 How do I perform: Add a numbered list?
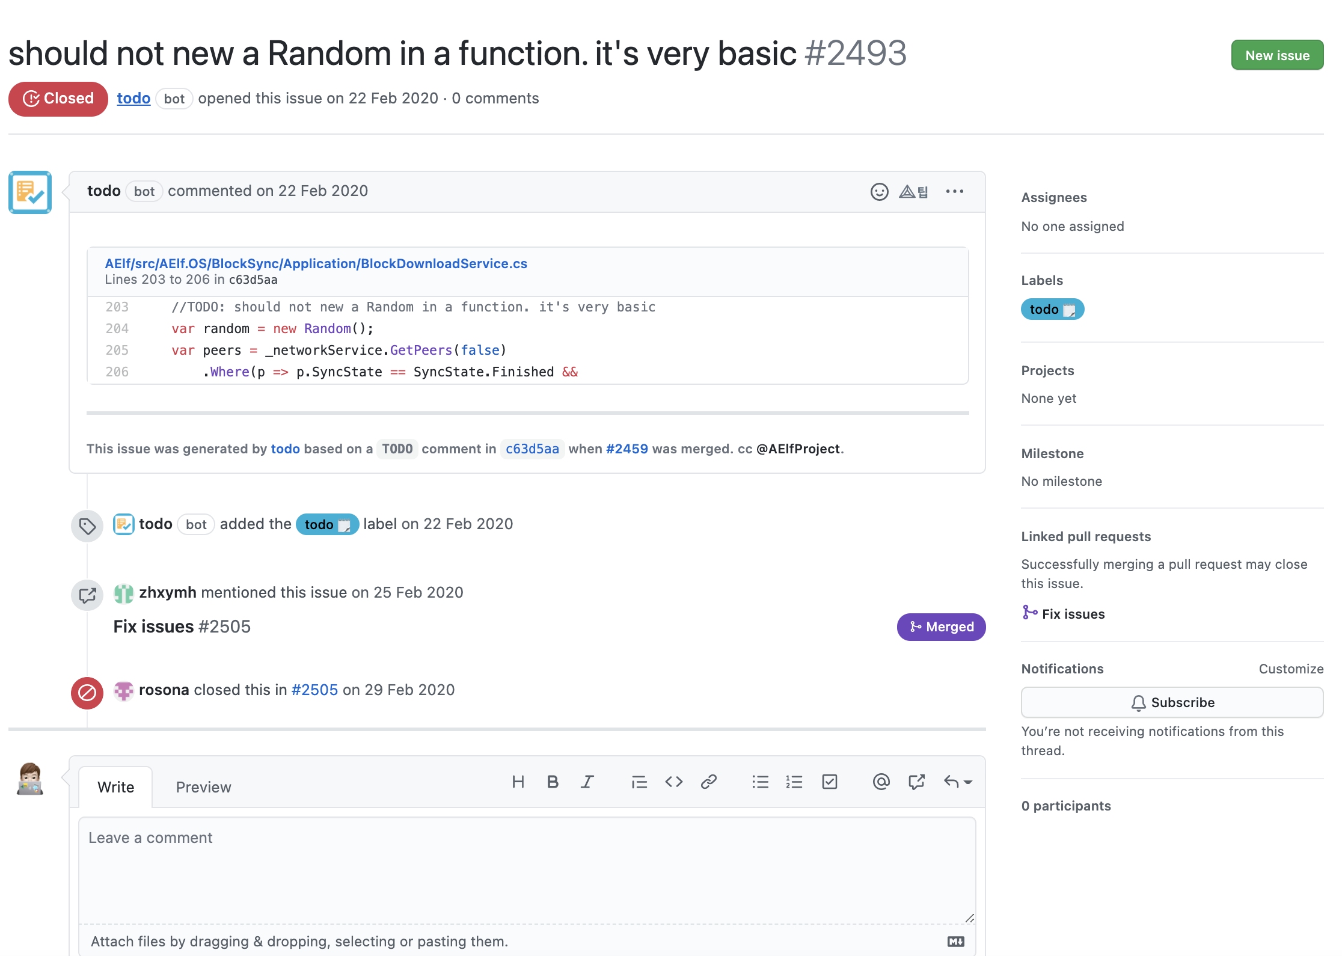(794, 782)
